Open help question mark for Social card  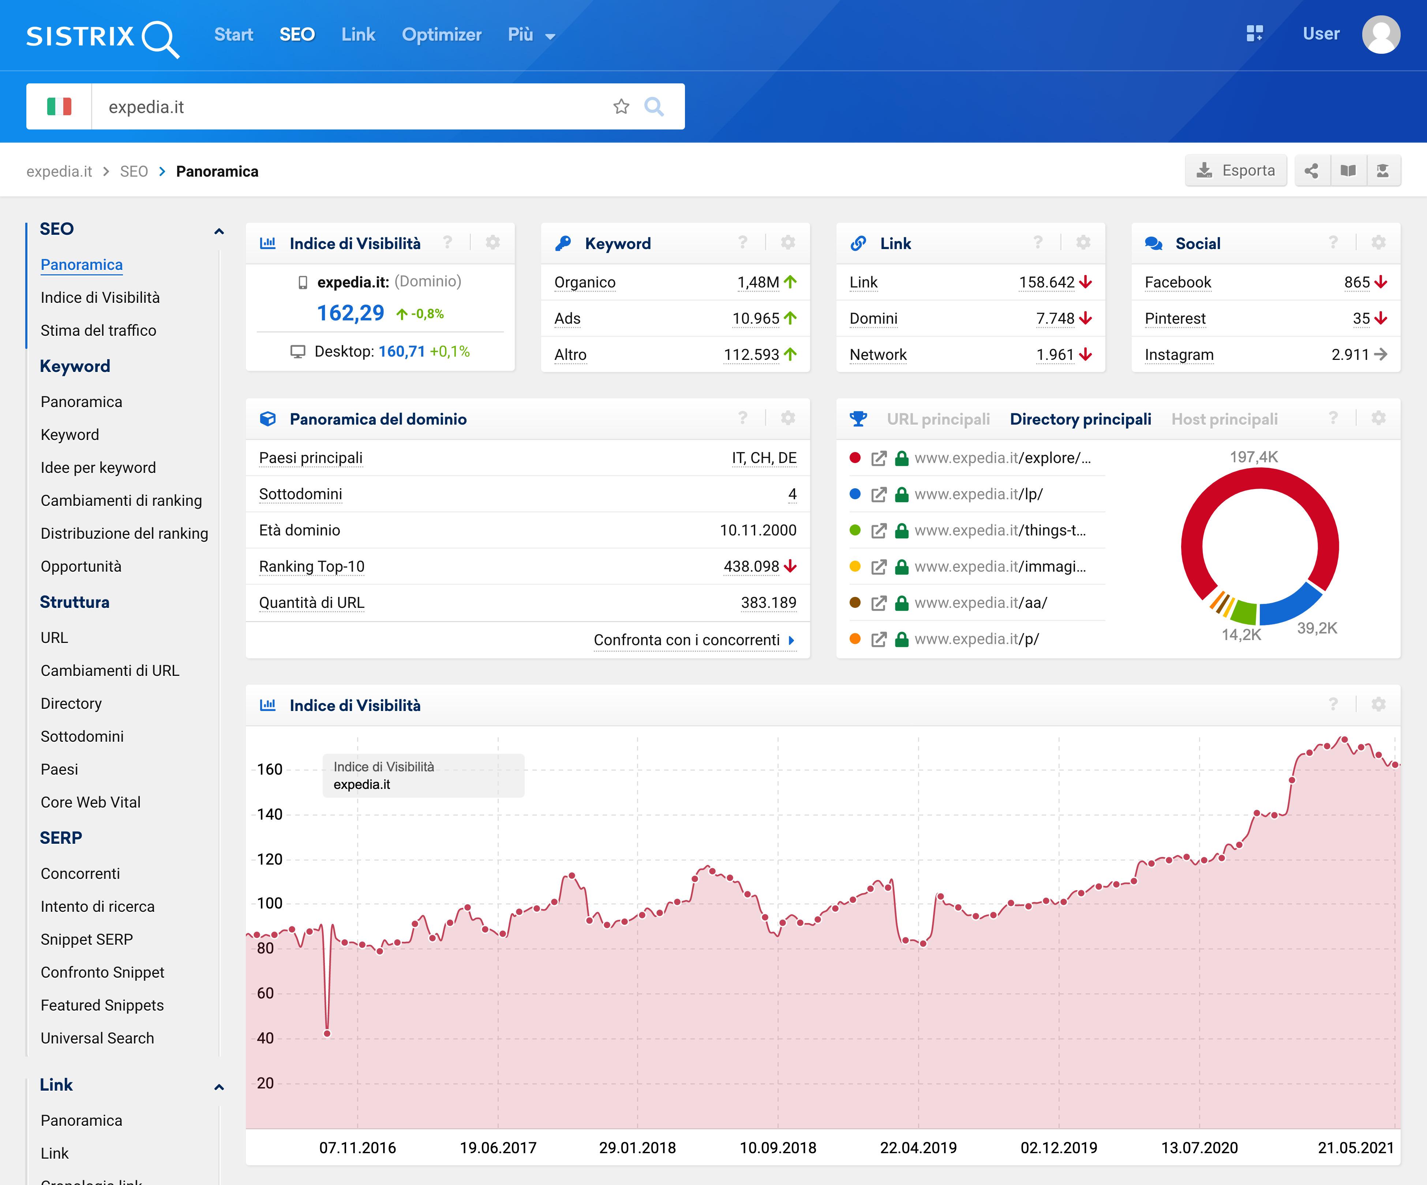click(1333, 242)
